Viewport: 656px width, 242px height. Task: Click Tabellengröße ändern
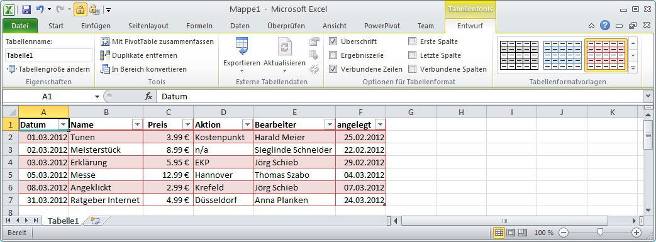[54, 69]
